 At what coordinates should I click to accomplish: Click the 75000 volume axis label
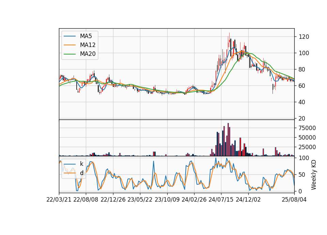(307, 128)
